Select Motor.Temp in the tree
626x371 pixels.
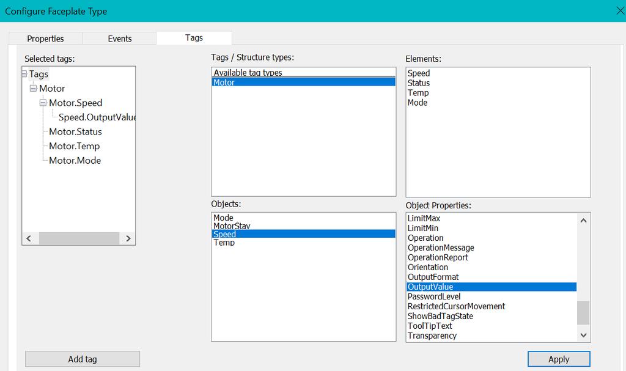pyautogui.click(x=74, y=145)
